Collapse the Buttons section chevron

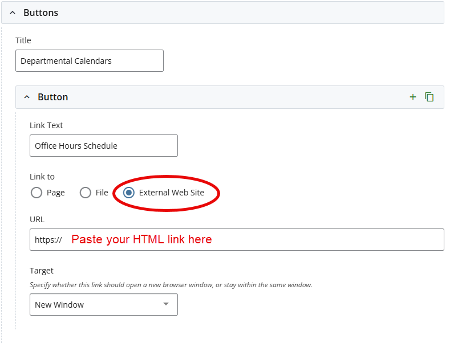coord(13,13)
